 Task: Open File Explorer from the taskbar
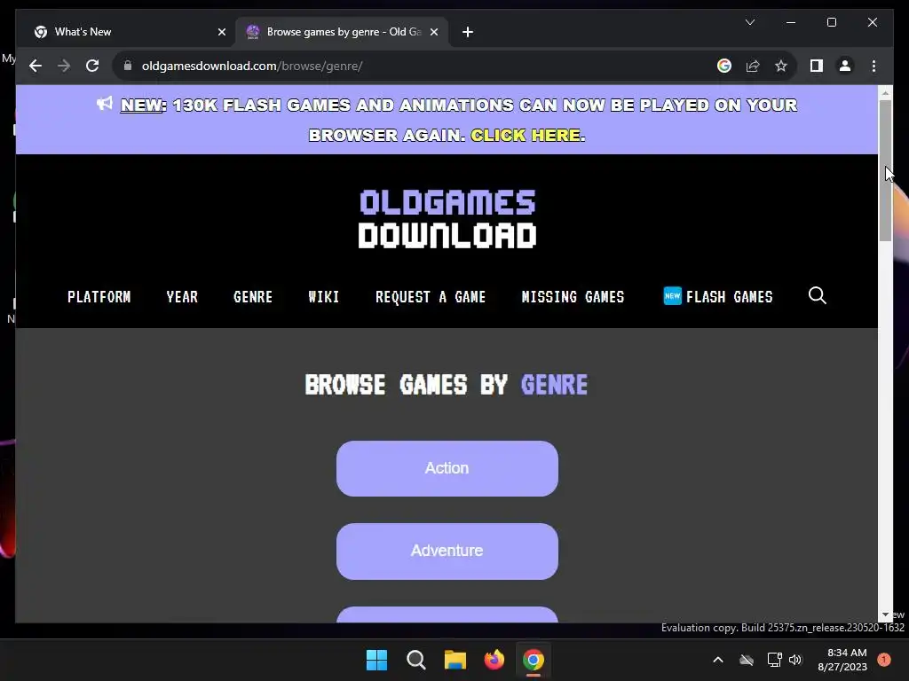(455, 660)
